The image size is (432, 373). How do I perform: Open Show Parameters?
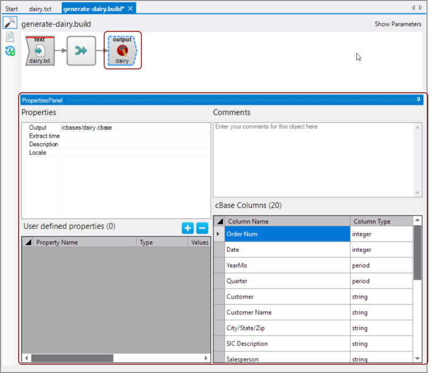(x=399, y=24)
